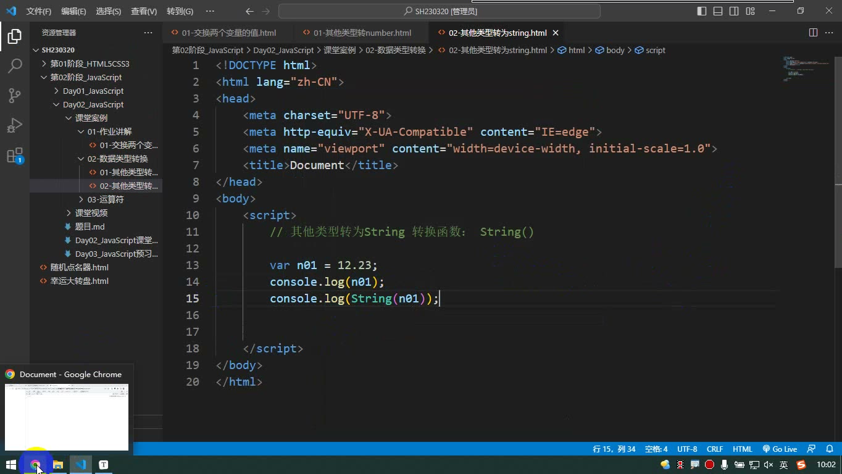The height and width of the screenshot is (474, 842).
Task: Click the CRLF end of line selector
Action: 715,449
